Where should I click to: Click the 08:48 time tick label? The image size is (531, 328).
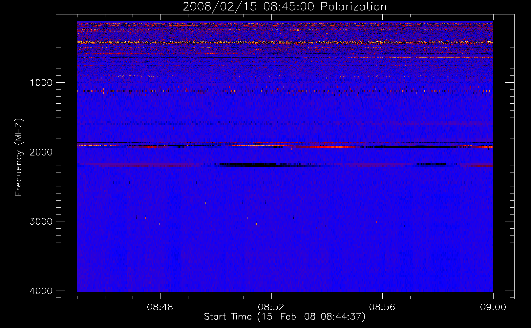tap(160, 307)
